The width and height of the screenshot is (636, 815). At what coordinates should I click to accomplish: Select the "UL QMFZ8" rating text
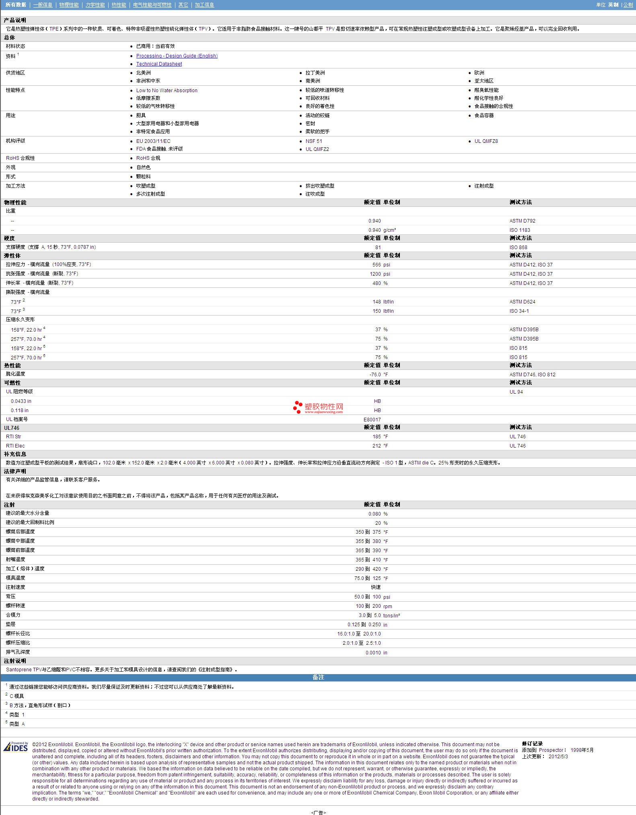tap(486, 141)
